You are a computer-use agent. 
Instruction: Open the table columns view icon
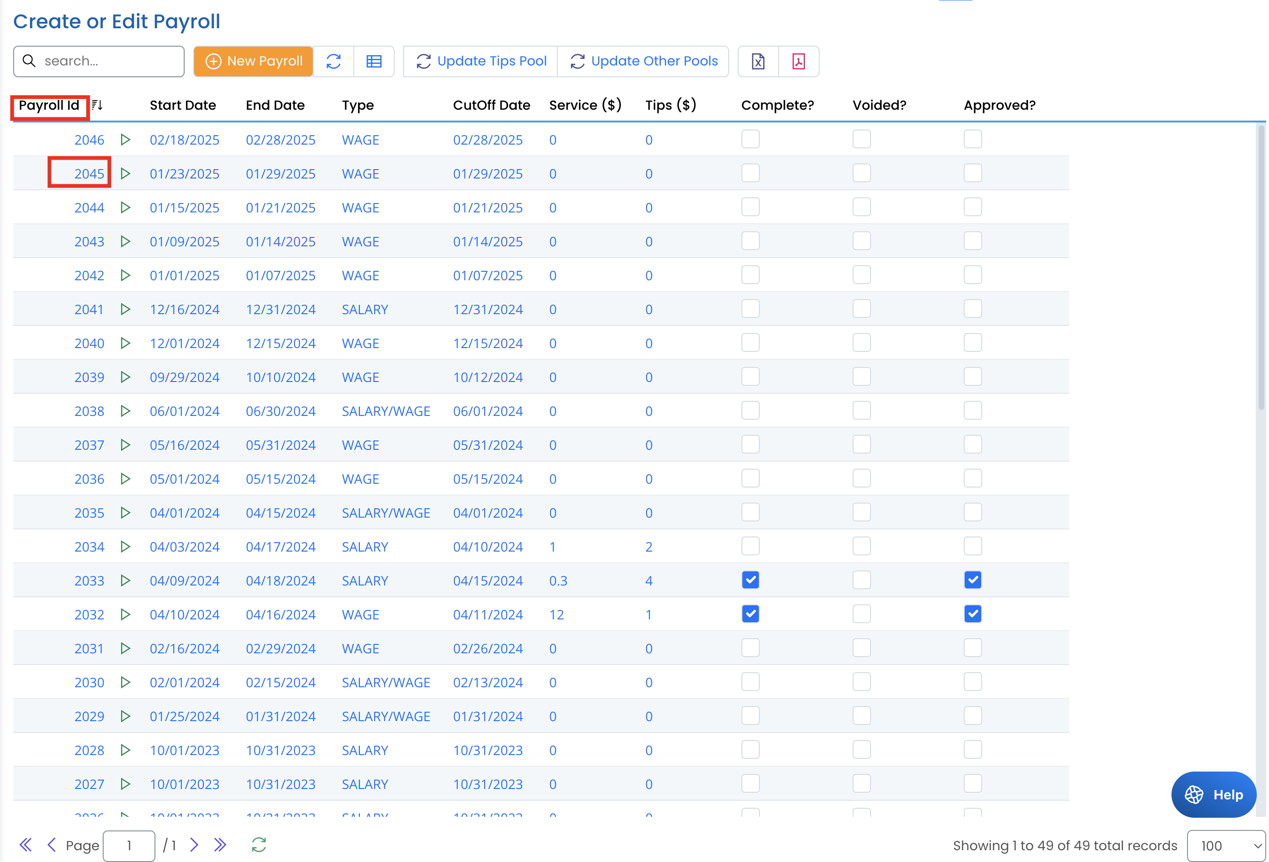click(374, 61)
